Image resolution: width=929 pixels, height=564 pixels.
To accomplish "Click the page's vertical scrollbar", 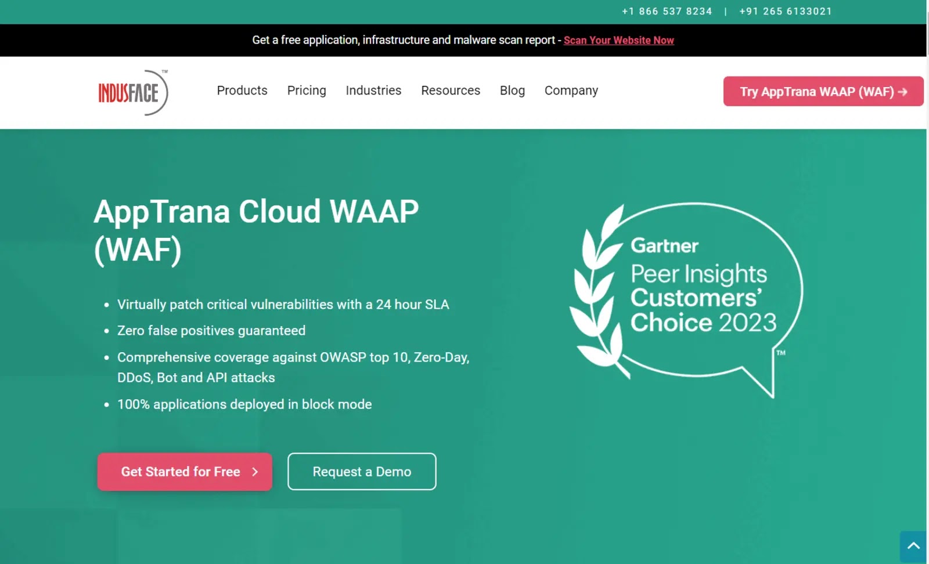I will coord(927,232).
